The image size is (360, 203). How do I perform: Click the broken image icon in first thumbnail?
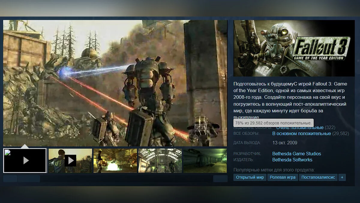click(7, 152)
